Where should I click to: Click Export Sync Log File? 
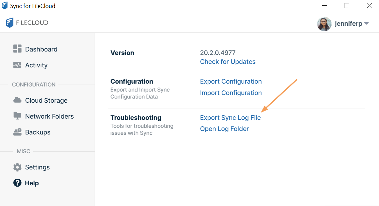pos(230,117)
